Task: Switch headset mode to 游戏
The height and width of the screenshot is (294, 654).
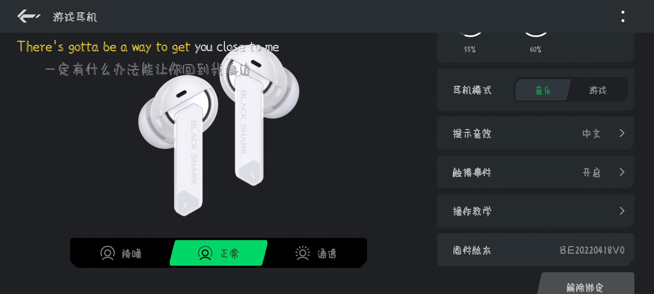Action: pyautogui.click(x=598, y=90)
